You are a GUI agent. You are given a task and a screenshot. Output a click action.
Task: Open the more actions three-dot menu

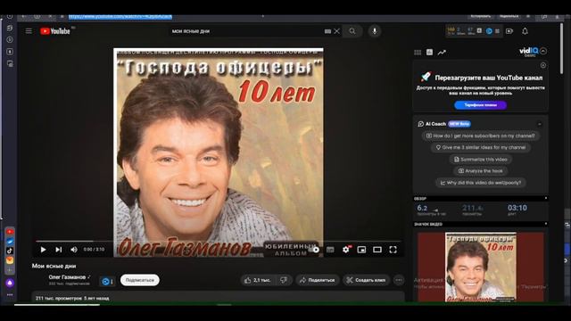point(399,280)
